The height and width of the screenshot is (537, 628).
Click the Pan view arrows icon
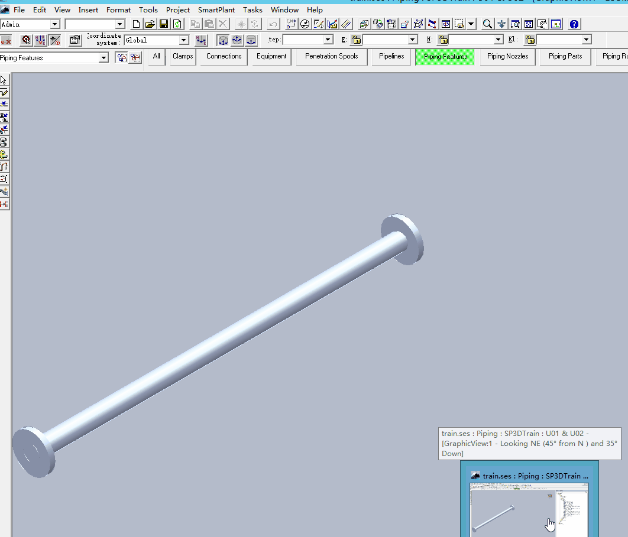coord(501,24)
